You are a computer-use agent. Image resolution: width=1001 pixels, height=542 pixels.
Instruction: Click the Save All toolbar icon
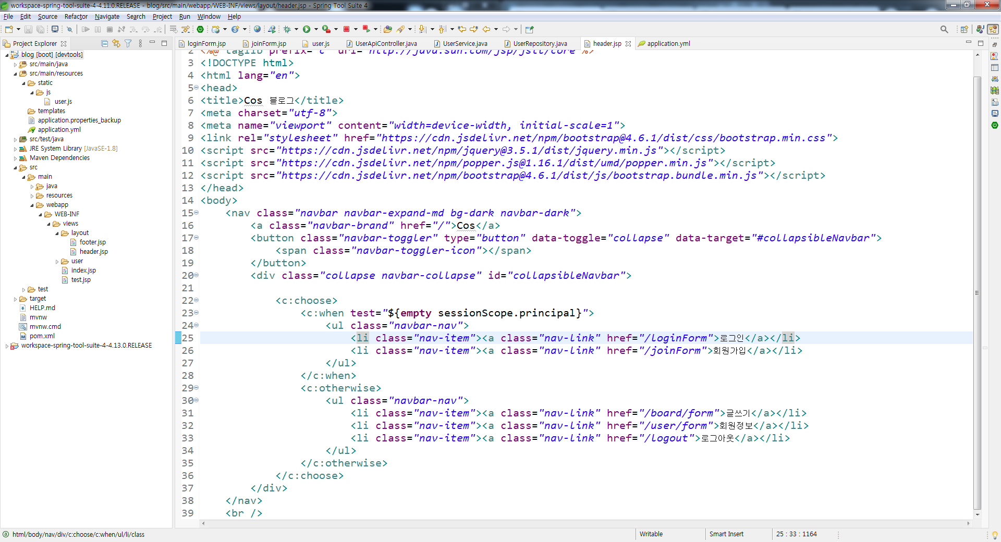point(40,29)
